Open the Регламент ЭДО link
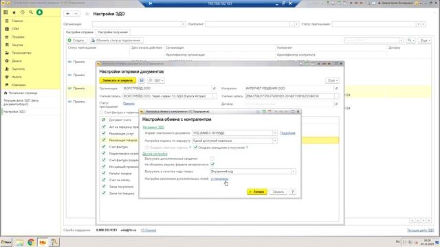 pos(153,128)
